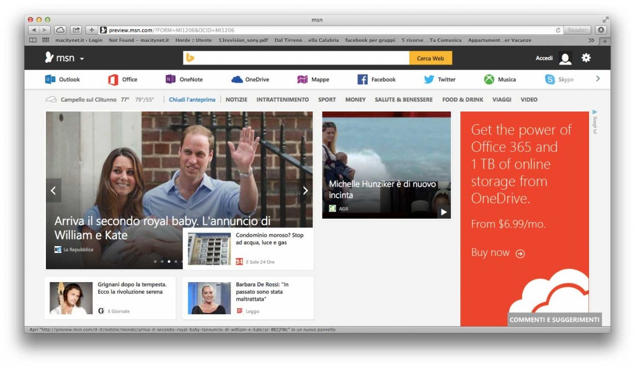Open 'macitynet.it › Login' bookmark
The image size is (635, 367).
79,40
